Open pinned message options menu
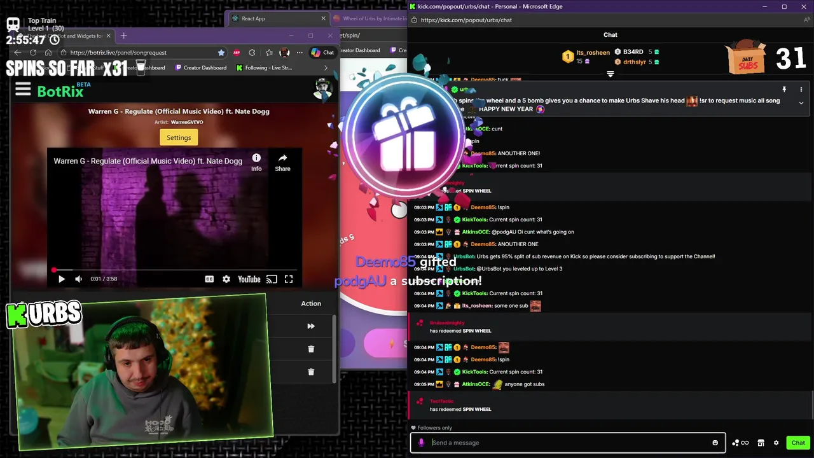The height and width of the screenshot is (458, 814). (x=801, y=90)
